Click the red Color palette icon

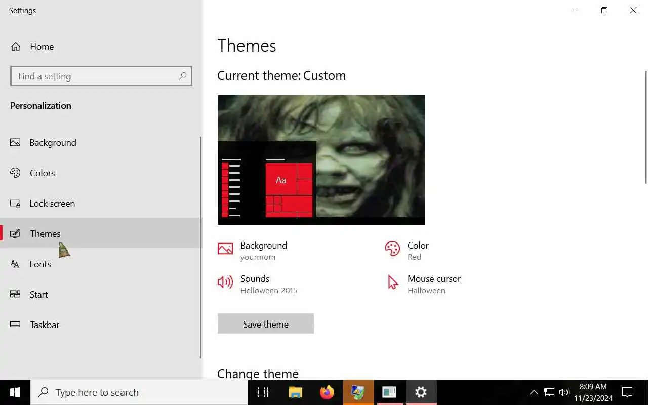tap(392, 249)
